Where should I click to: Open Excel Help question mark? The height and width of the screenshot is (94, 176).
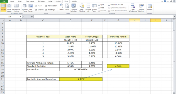(x=165, y=1)
